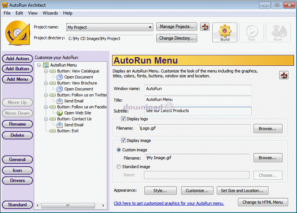Click Open Document icon under View Catalogue
The image size is (297, 213).
(60, 77)
